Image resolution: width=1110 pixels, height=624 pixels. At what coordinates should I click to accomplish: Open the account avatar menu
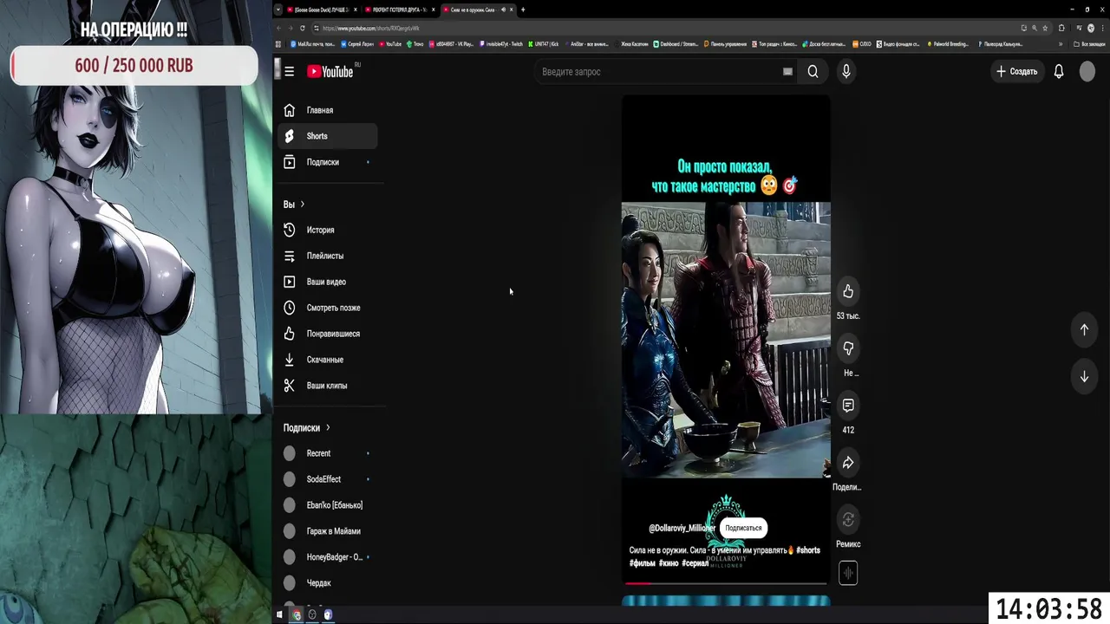[1087, 72]
